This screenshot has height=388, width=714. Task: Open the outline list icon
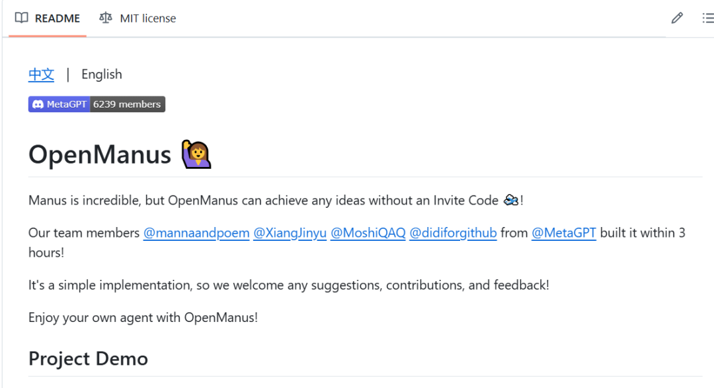point(708,18)
